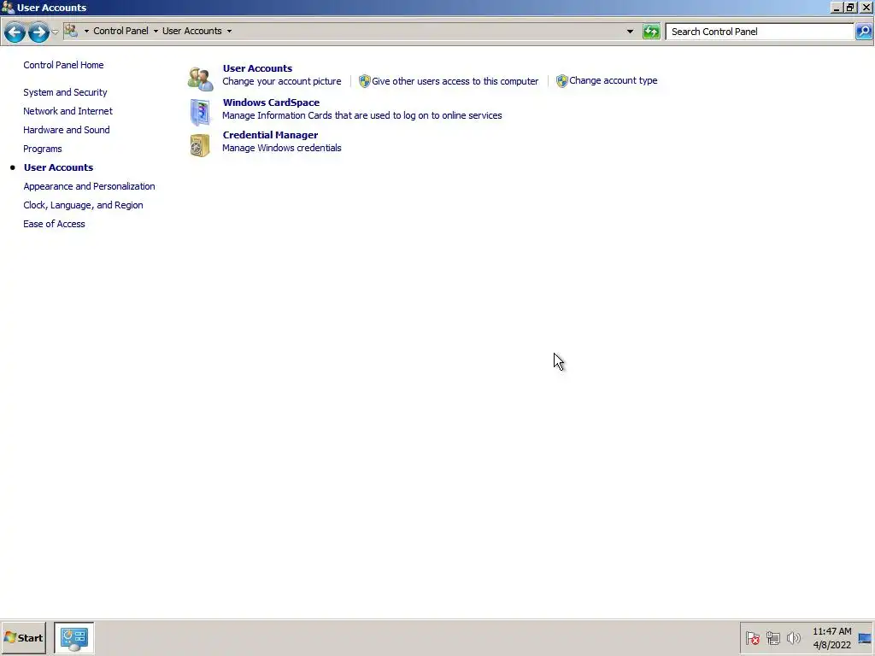Open Ease of Access category
This screenshot has width=875, height=656.
(54, 224)
